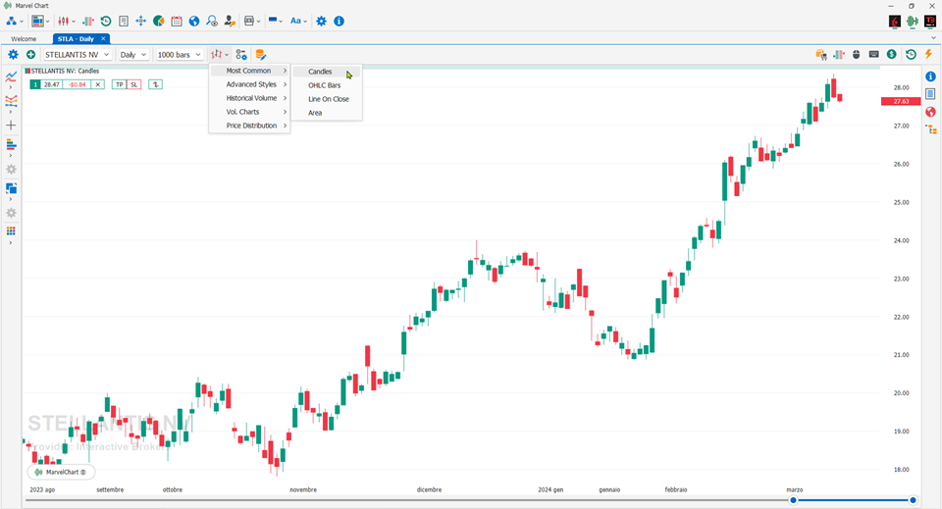Select Candles chart style
The height and width of the screenshot is (509, 942).
[327, 72]
